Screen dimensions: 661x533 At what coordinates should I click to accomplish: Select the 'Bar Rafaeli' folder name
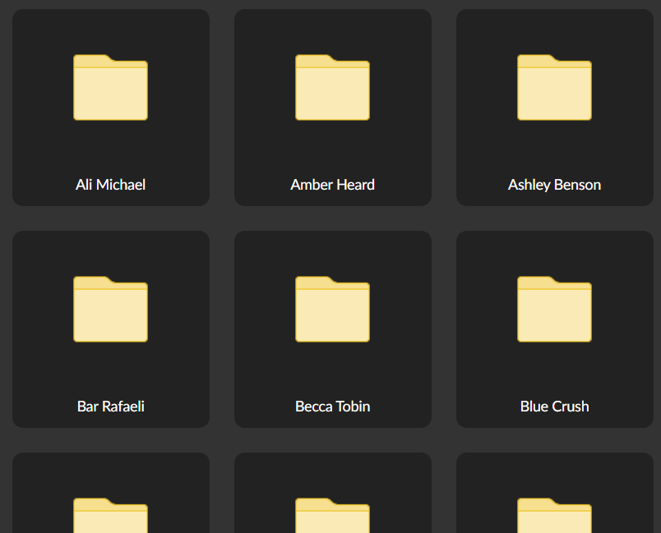coord(110,407)
